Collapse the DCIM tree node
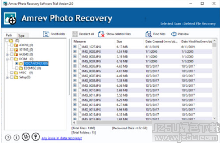Screen dimensions: 220x143 [7, 59]
